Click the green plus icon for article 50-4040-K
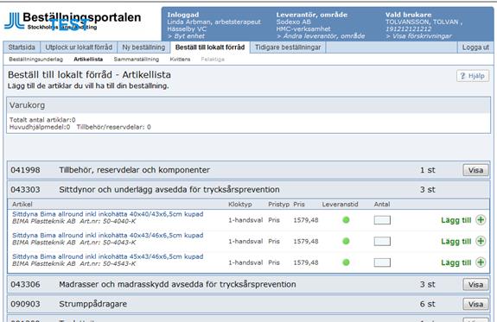This screenshot has width=497, height=322. [481, 220]
